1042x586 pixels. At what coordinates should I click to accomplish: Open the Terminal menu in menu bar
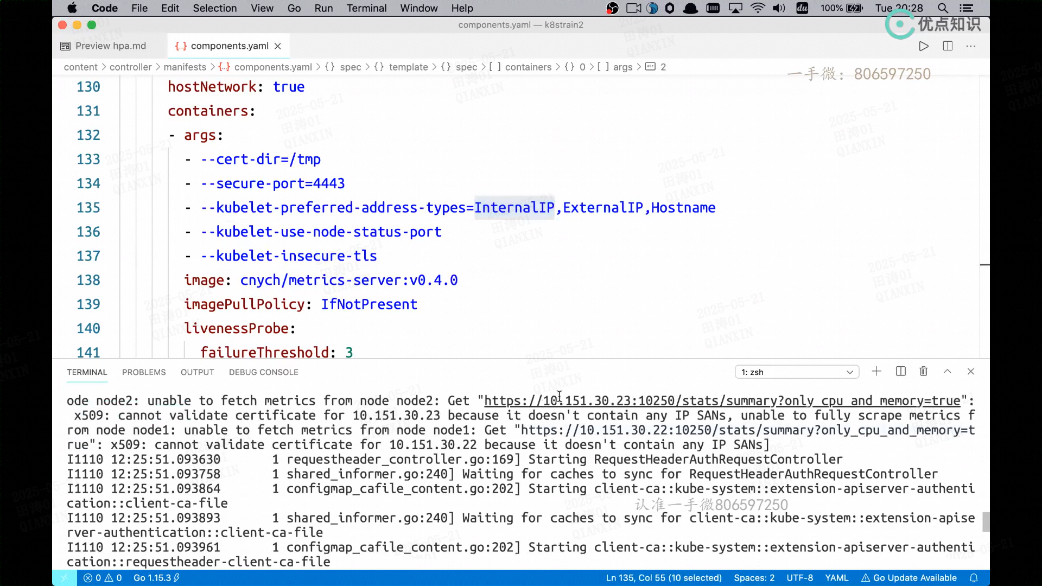(x=366, y=8)
